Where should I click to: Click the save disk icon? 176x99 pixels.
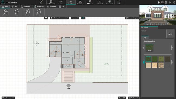(x=166, y=2)
